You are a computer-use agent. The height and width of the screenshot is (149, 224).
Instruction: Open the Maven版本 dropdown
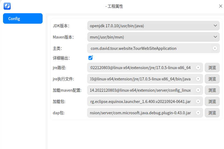click(153, 37)
